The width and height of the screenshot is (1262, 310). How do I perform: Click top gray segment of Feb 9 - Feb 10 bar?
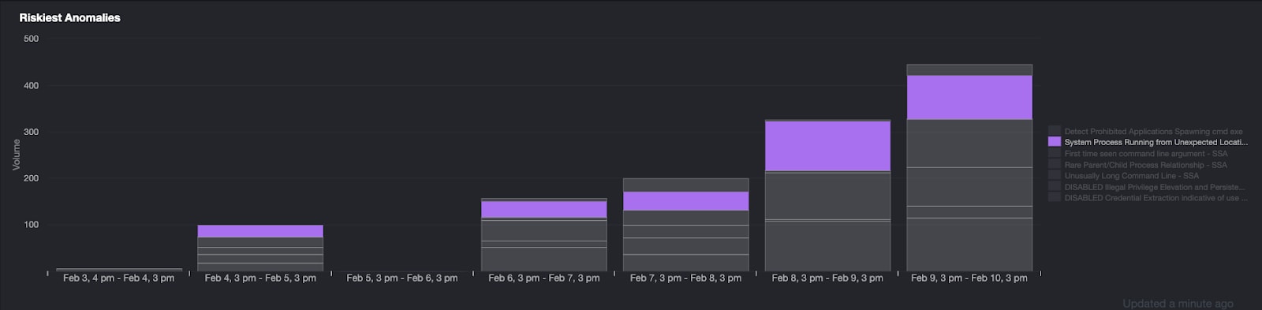coord(969,70)
